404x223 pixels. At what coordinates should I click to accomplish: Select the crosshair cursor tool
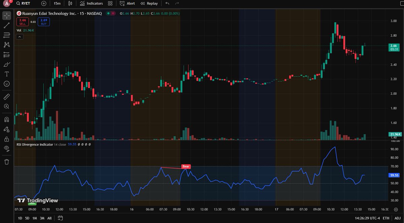(x=6, y=16)
